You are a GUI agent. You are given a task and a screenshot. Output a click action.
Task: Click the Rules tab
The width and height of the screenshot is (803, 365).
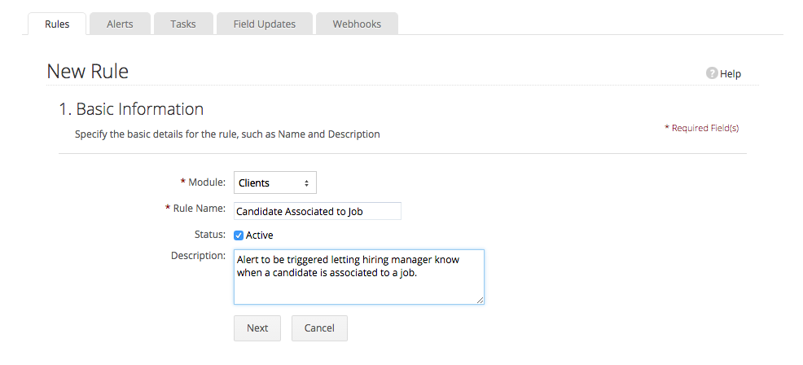[x=57, y=24]
